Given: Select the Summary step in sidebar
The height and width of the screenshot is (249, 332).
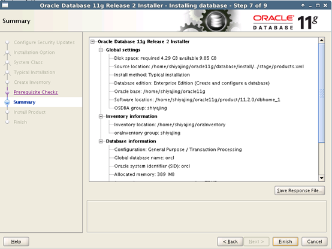Looking at the screenshot, I should pos(25,102).
